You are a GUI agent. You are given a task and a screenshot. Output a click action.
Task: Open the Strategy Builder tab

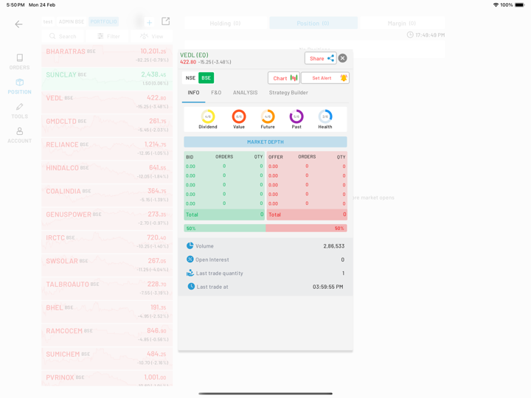[x=288, y=93]
